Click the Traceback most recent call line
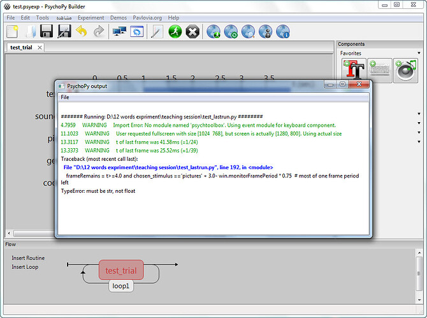The width and height of the screenshot is (427, 318). (99, 159)
